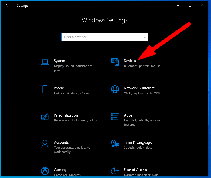Viewport: 211px width, 178px height.
Task: Open the Accounts heading
Action: coord(61,142)
